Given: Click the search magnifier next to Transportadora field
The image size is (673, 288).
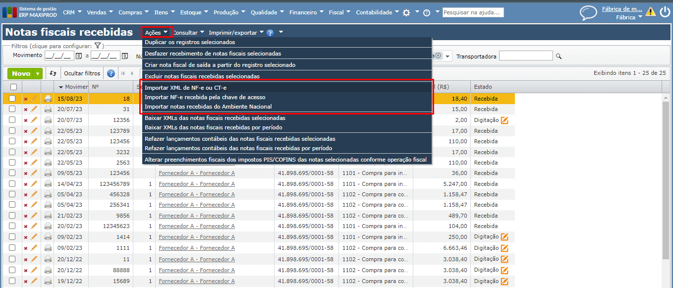Looking at the screenshot, I should point(559,57).
